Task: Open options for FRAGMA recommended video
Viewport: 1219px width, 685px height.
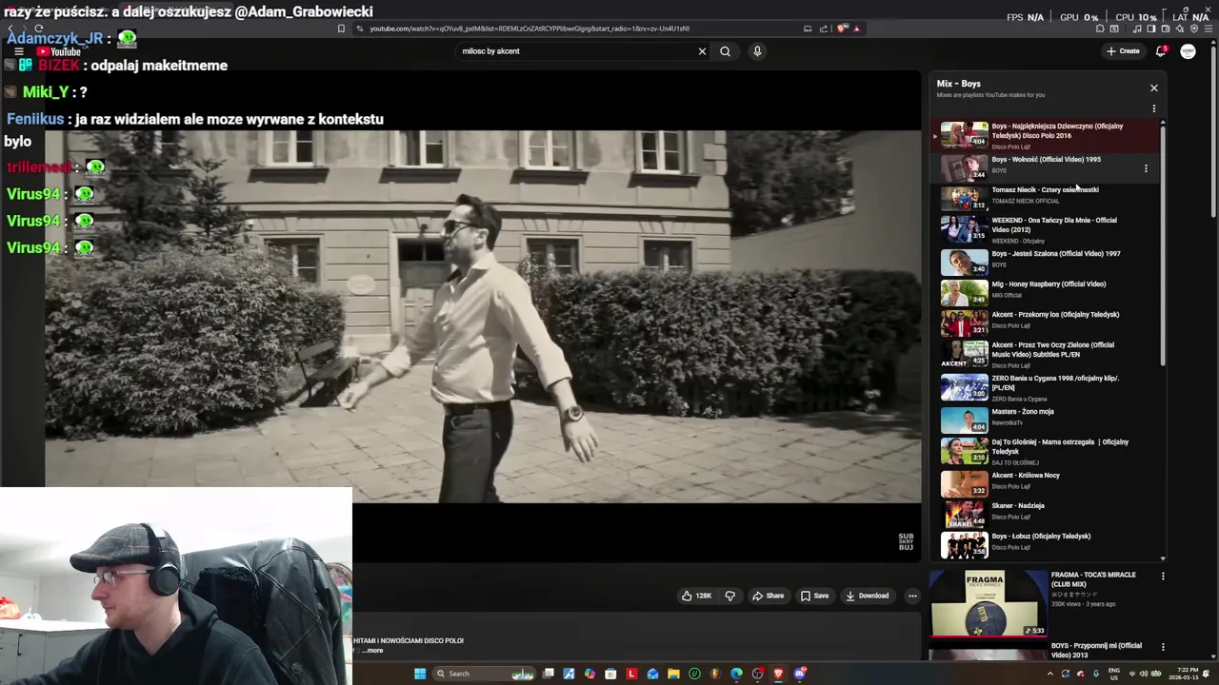Action: coord(1162,576)
